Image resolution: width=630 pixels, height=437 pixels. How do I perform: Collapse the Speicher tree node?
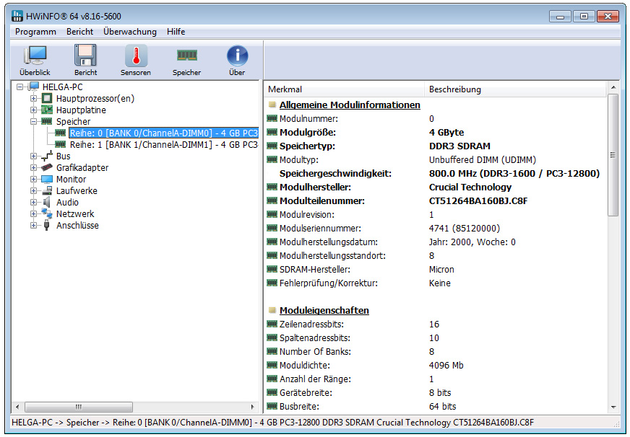[34, 122]
